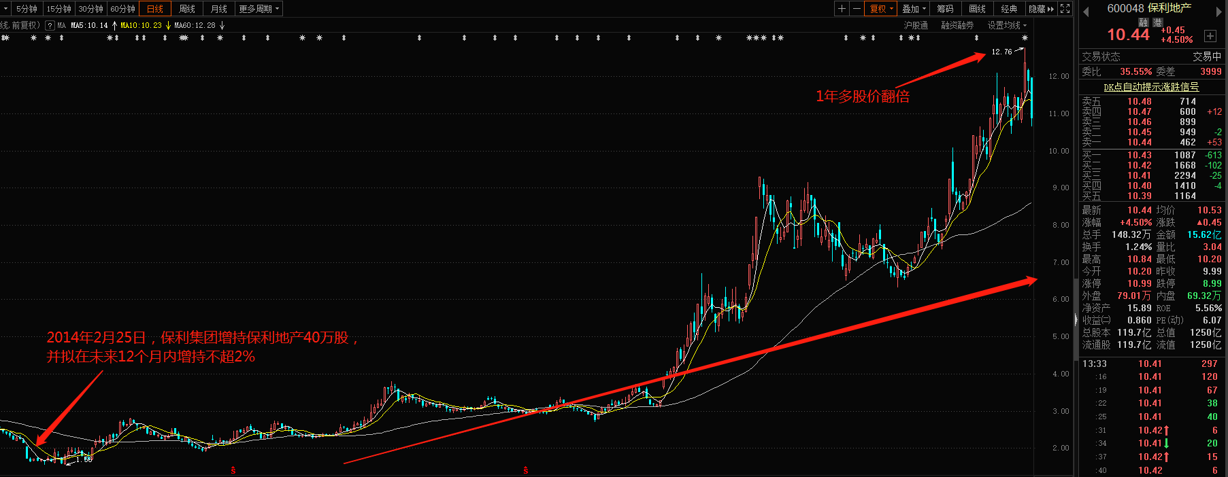1228x477 pixels.
Task: Click the DK点自动提示涨跌信号 link
Action: 1151,87
